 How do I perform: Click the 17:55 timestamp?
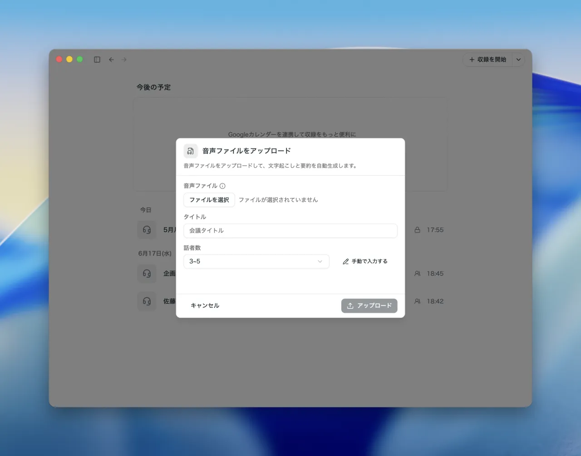pyautogui.click(x=435, y=230)
